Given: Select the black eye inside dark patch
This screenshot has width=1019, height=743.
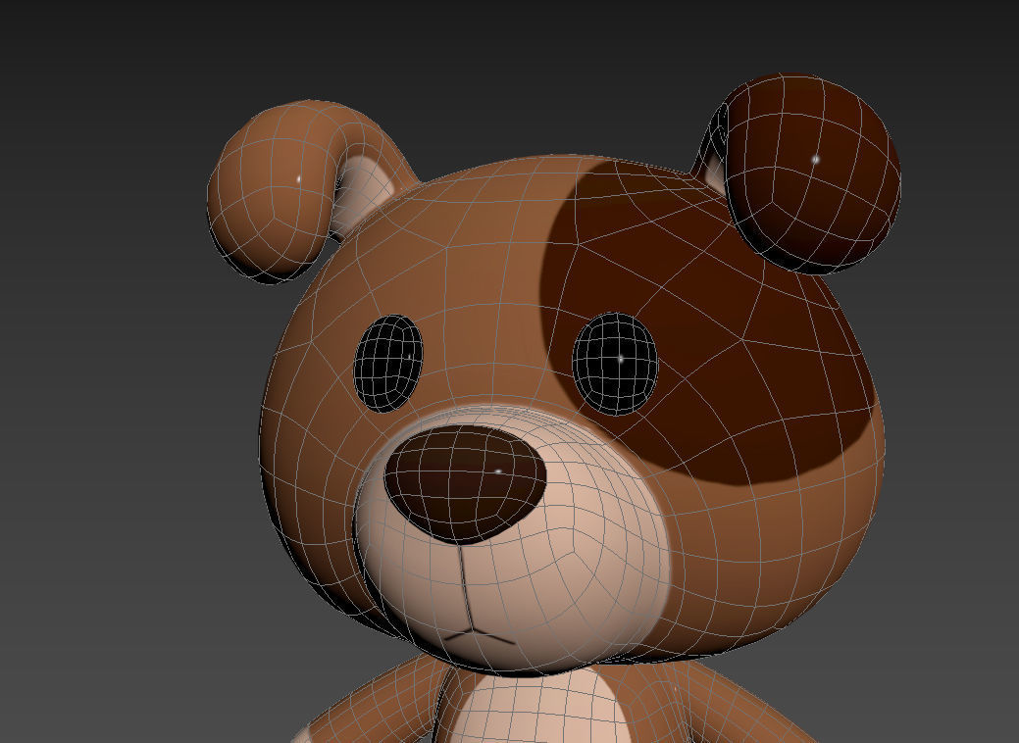Looking at the screenshot, I should coord(615,364).
